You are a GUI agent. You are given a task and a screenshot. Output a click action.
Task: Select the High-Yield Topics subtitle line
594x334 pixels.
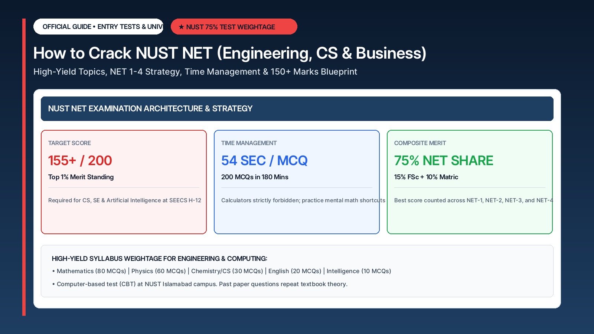[195, 72]
